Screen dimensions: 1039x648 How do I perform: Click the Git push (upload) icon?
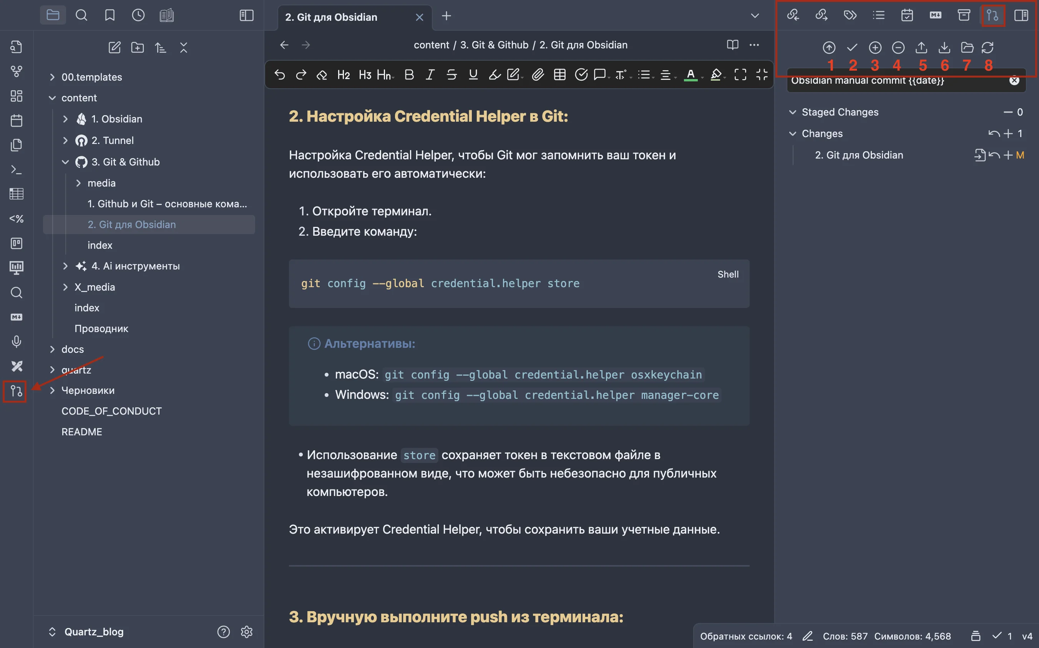pyautogui.click(x=921, y=47)
